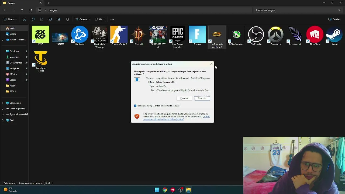Click the Cut scissors icon in toolbar
Viewport: 345px width, 194px height.
[x=24, y=19]
